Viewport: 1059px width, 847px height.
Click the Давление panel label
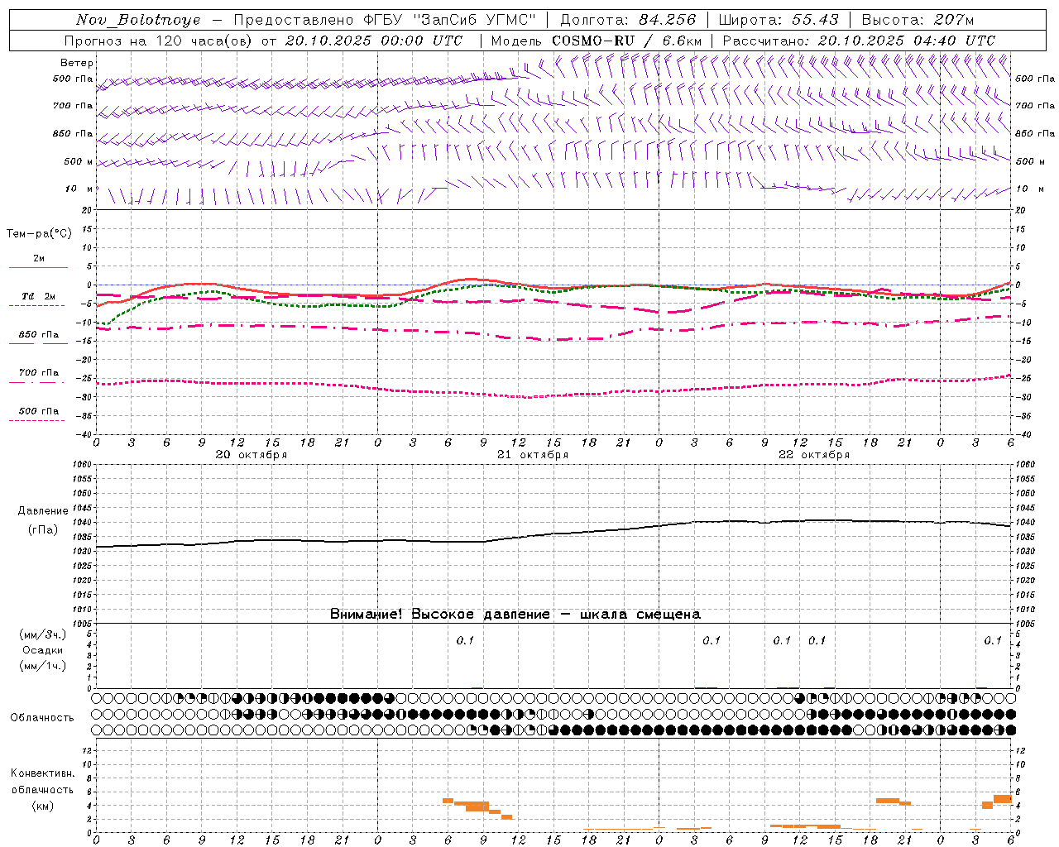(43, 511)
